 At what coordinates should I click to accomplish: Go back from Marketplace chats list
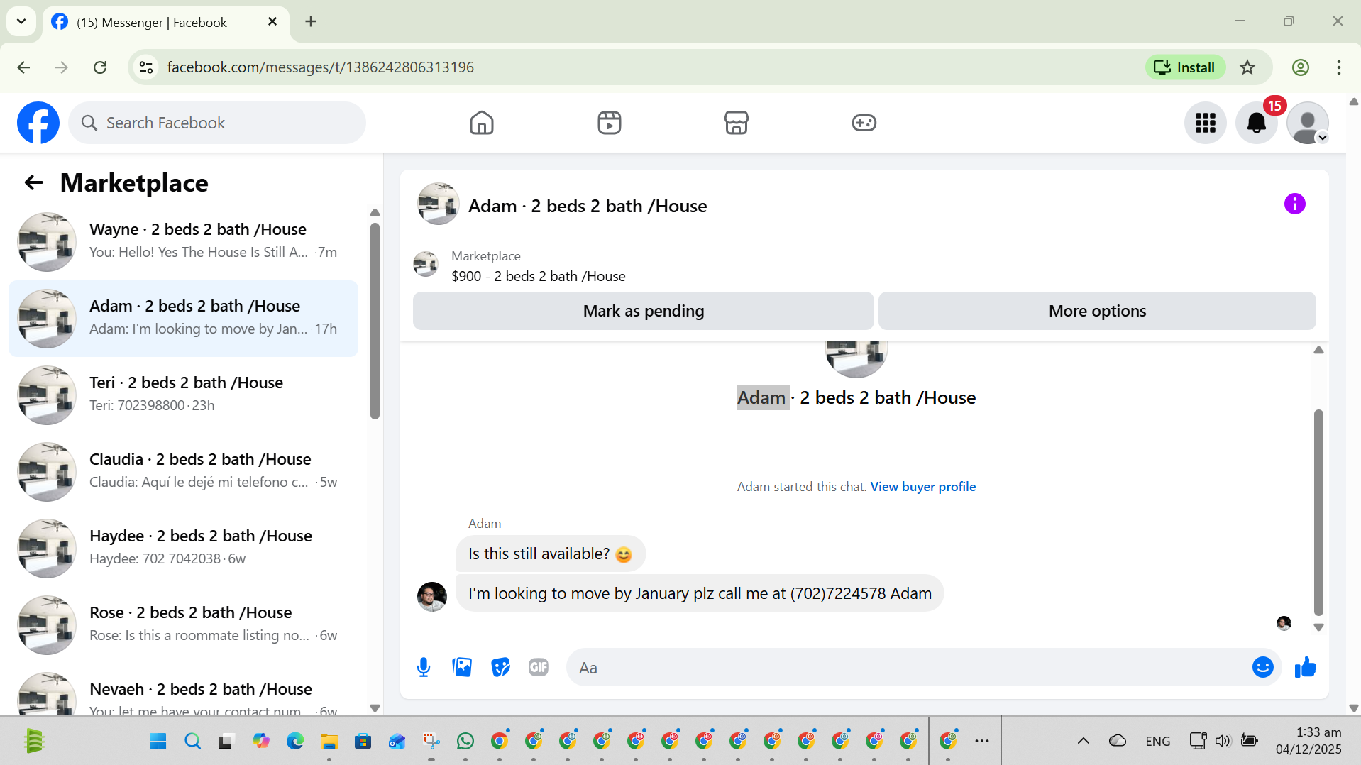(x=33, y=183)
